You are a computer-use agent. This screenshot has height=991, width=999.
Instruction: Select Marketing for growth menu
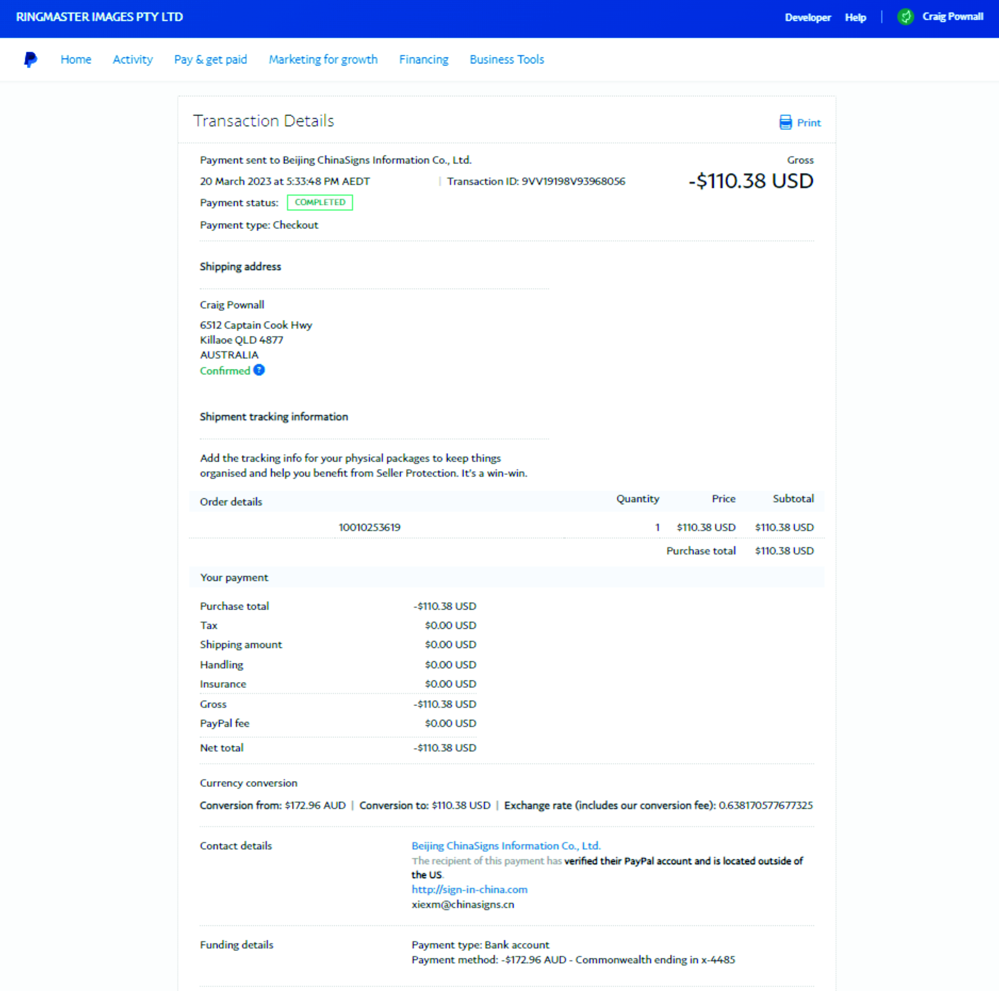323,59
